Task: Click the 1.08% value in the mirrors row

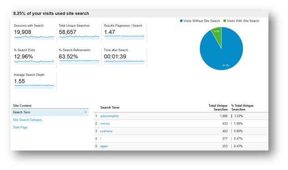Action: (x=238, y=123)
